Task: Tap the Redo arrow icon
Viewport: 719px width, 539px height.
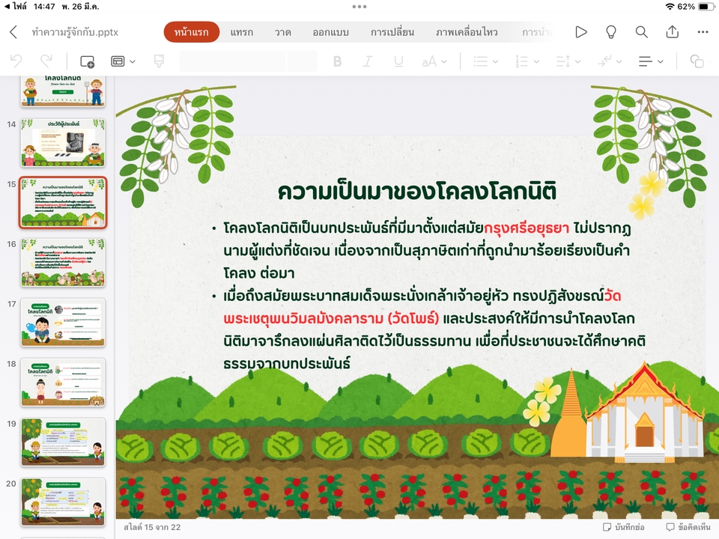Action: point(46,61)
